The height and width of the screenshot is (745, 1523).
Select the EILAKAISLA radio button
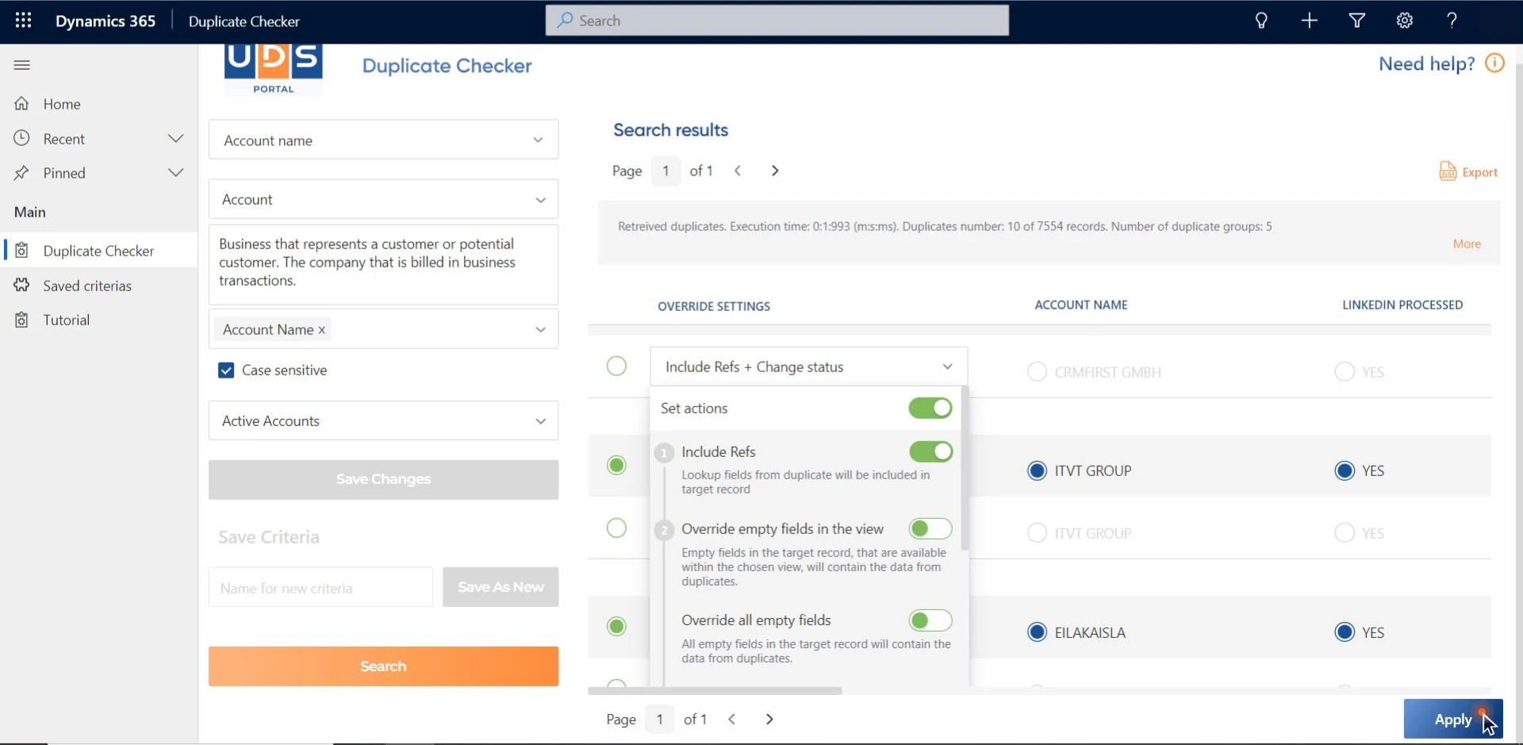click(x=1036, y=632)
